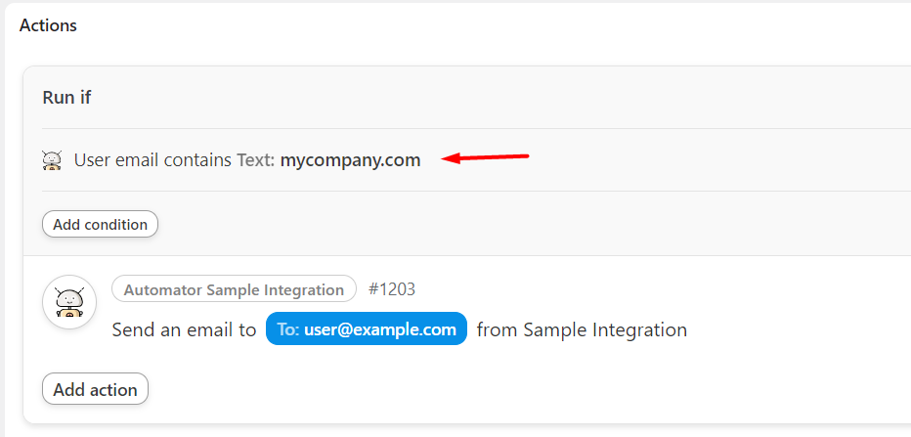Image resolution: width=911 pixels, height=437 pixels.
Task: Click "Sample Integration" ending the action sentence
Action: 605,329
